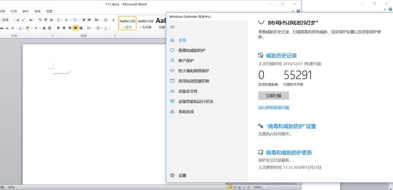Open the Font dialog launcher in Word
Image resolution: width=393 pixels, height=190 pixels.
coord(52,36)
